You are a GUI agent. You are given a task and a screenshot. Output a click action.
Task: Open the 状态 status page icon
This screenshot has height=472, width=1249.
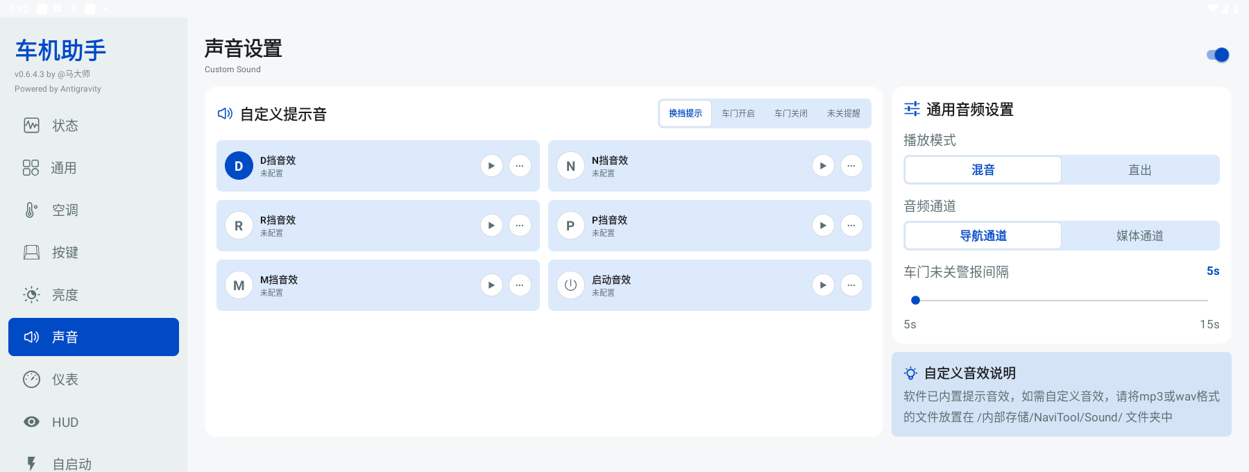pos(31,126)
